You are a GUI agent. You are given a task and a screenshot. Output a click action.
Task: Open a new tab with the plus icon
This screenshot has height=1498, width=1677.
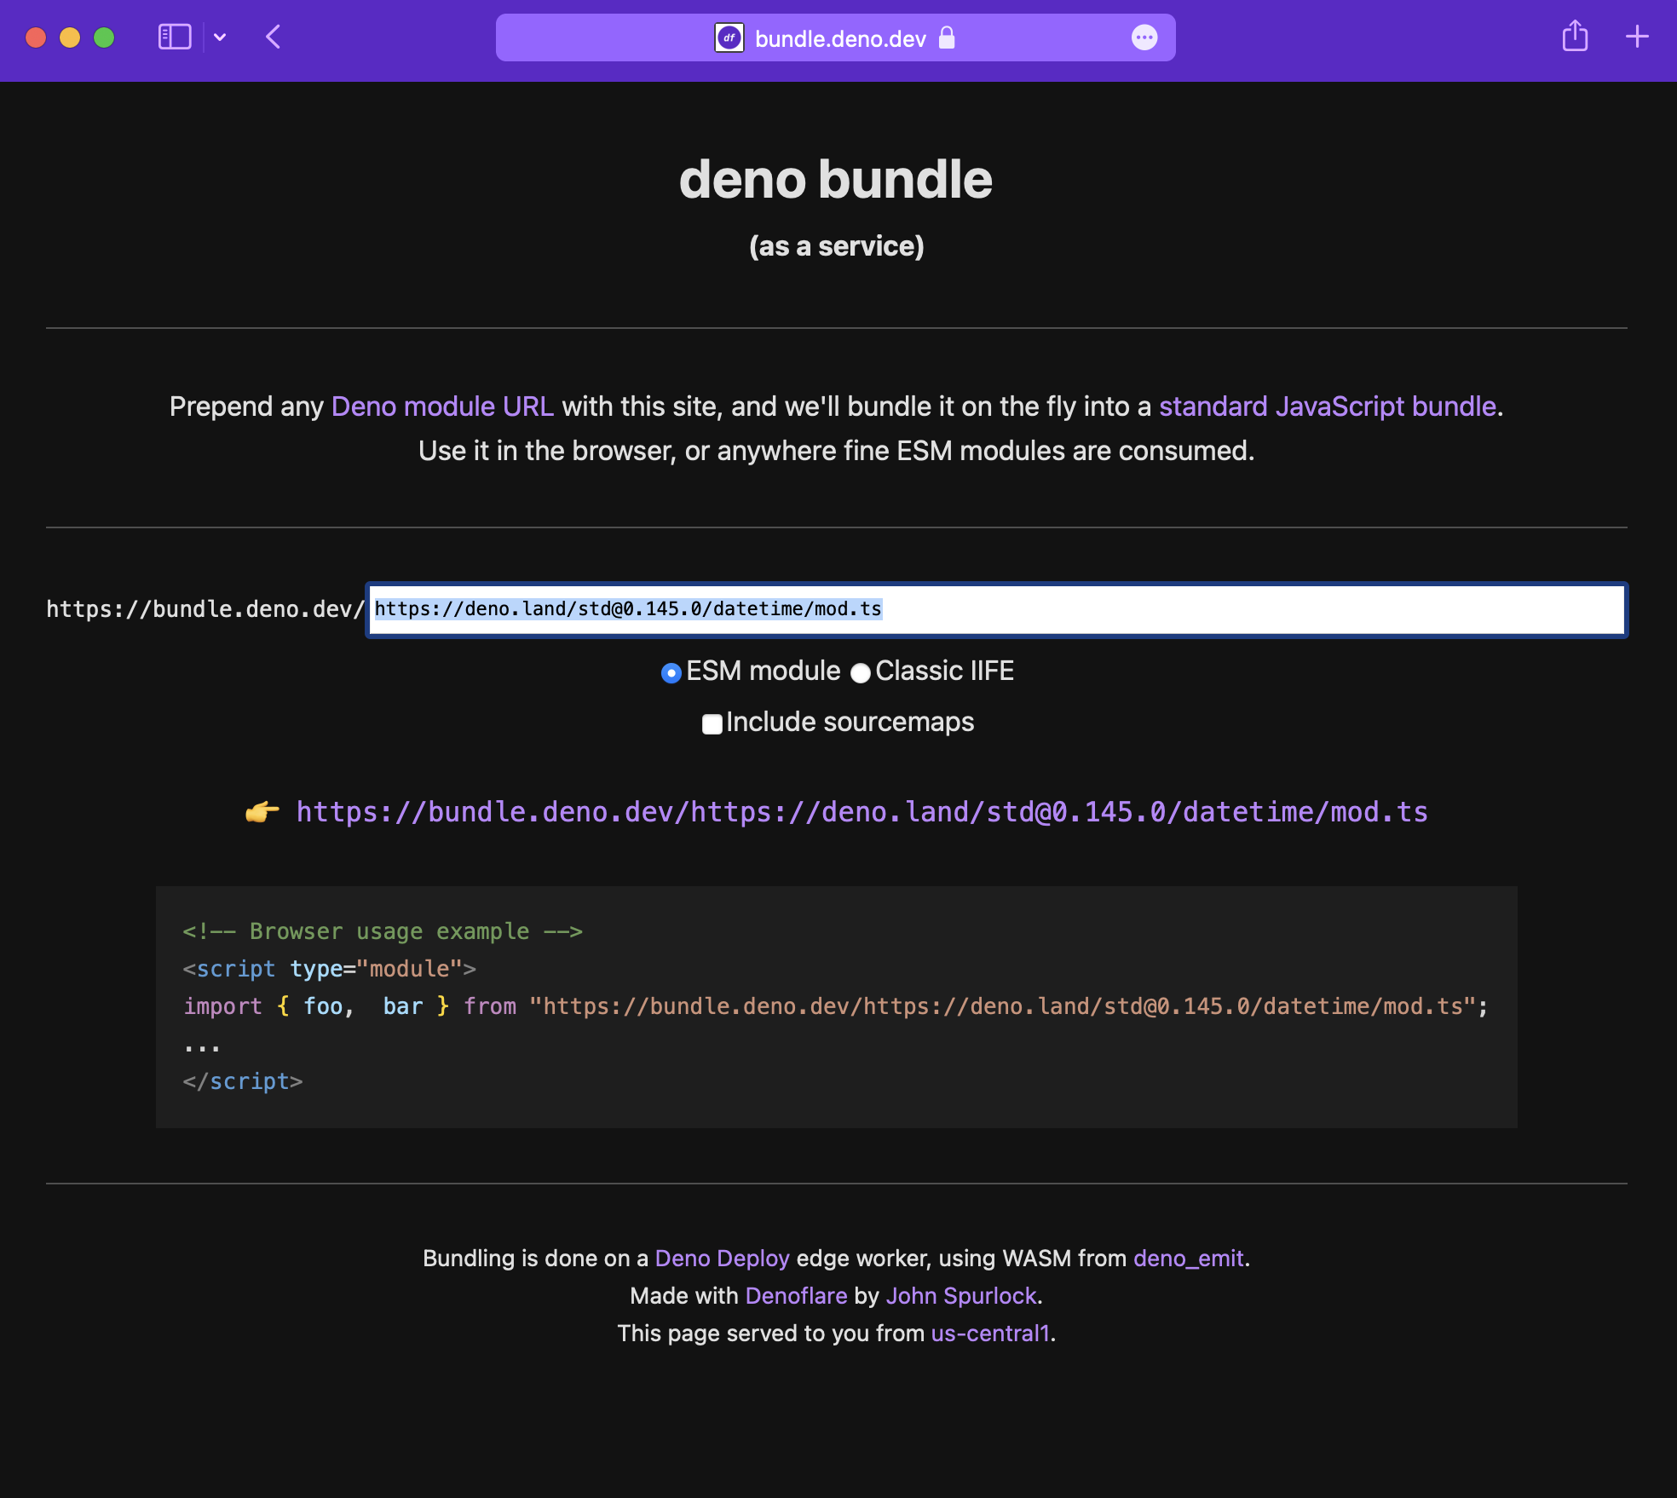pos(1638,37)
